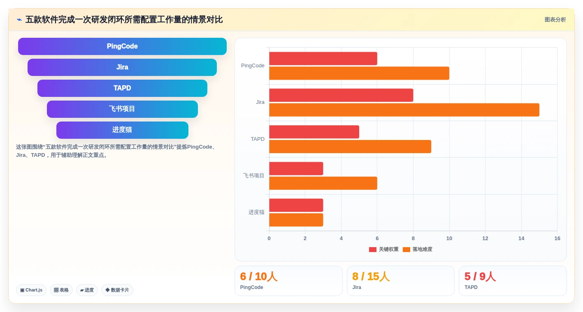The height and width of the screenshot is (312, 583).
Task: Click 飞书项目 red 关键权重 bar
Action: tap(296, 169)
